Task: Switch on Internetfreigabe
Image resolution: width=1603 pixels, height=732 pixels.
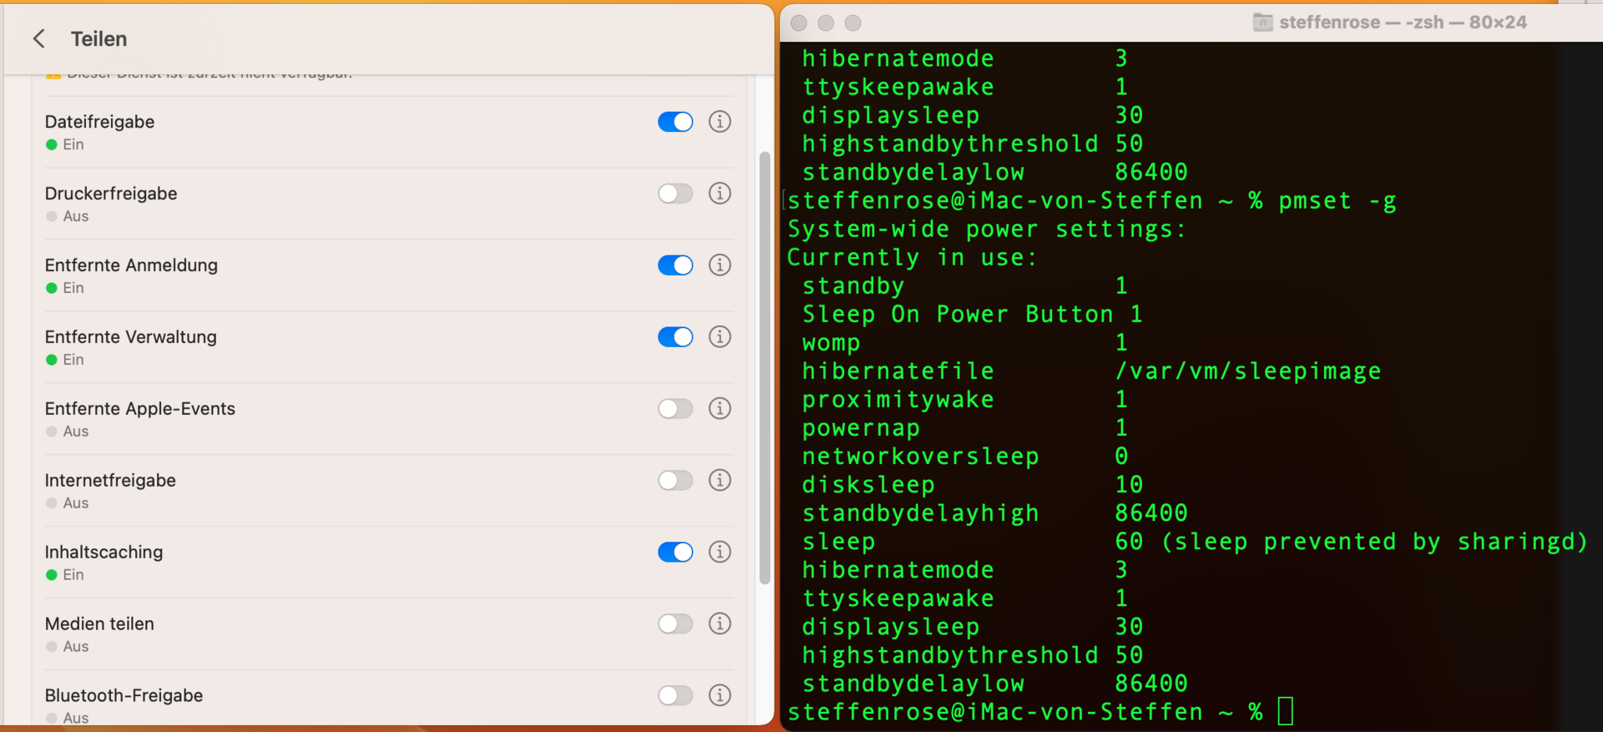Action: (675, 481)
